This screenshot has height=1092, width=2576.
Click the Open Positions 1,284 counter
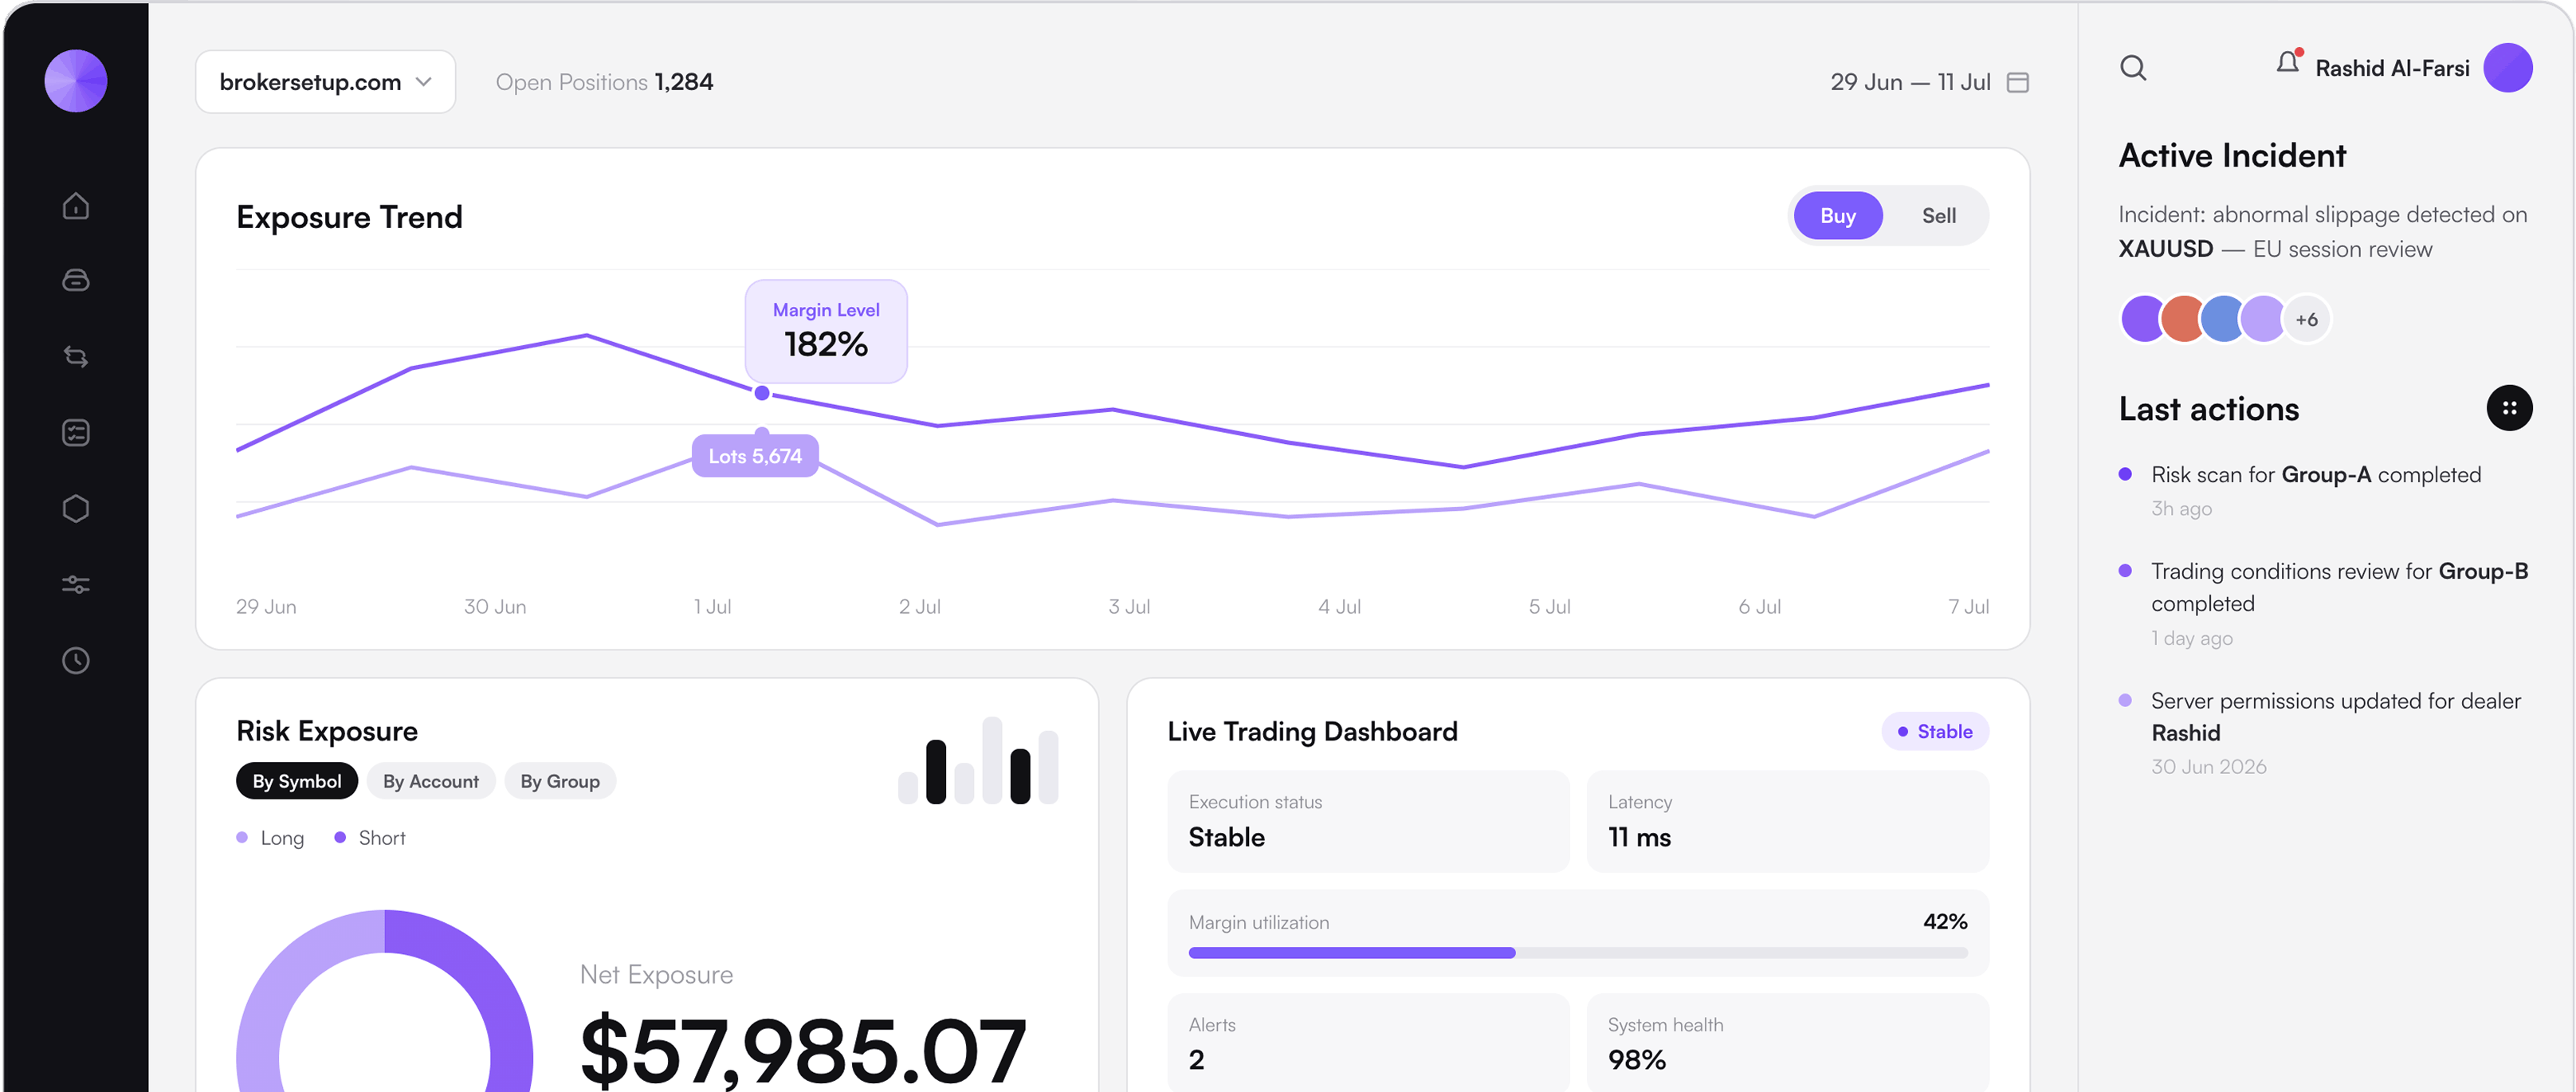[x=604, y=82]
